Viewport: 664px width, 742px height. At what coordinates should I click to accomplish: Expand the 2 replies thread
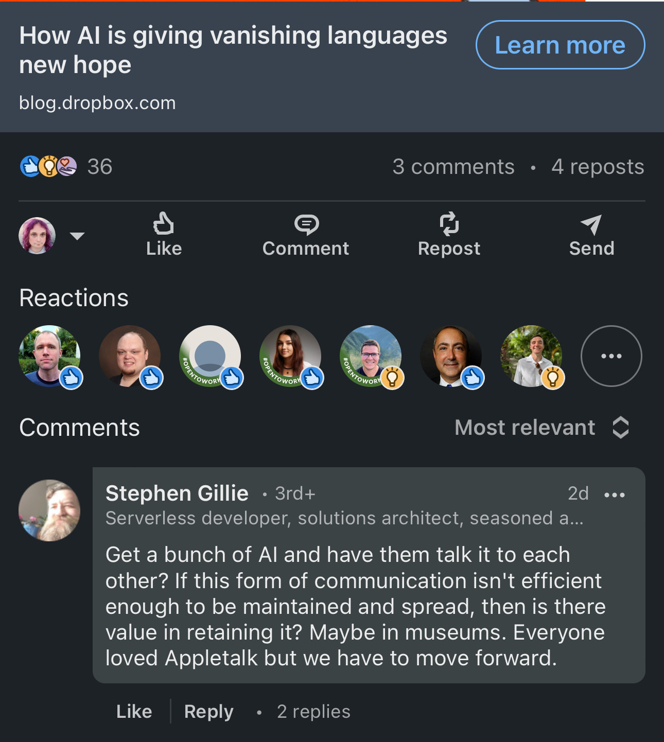(x=313, y=712)
